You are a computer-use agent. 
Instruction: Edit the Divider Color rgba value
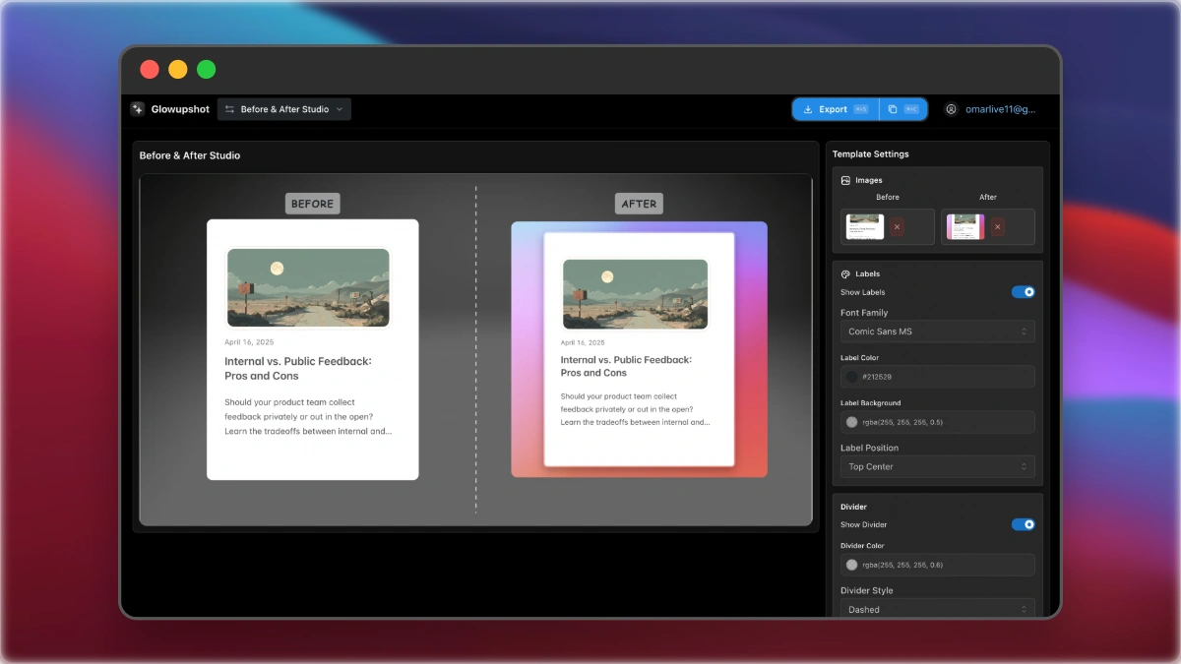[x=902, y=565]
